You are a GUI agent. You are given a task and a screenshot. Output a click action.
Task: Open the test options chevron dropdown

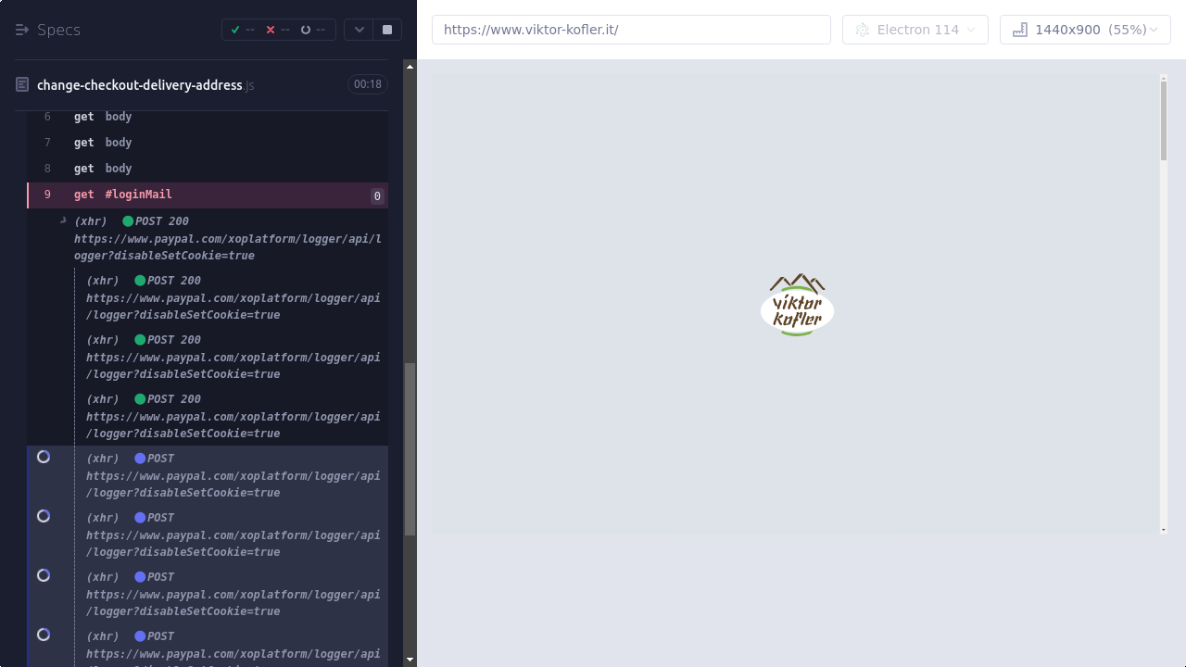pos(360,30)
